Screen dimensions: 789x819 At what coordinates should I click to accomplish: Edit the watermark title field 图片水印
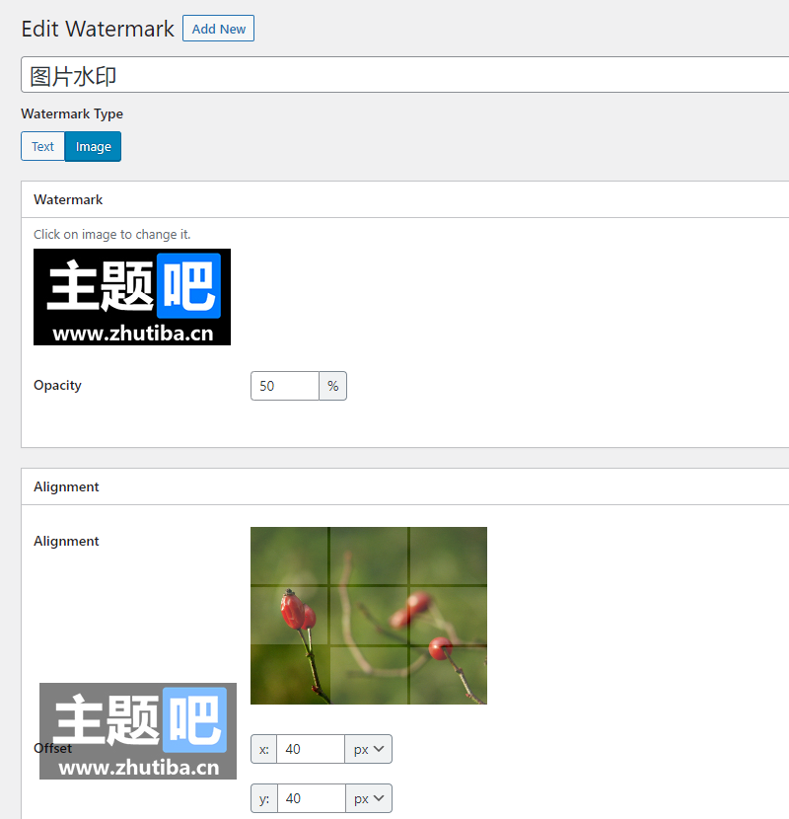coord(404,75)
